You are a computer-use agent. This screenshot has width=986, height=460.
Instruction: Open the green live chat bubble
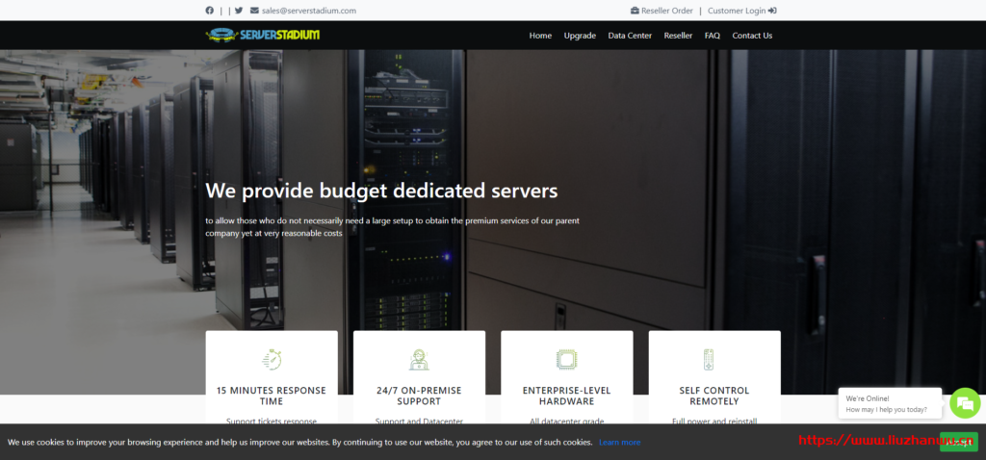(964, 403)
